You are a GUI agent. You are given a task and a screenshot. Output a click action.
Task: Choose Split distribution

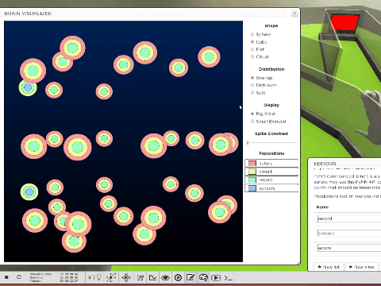[x=252, y=93]
